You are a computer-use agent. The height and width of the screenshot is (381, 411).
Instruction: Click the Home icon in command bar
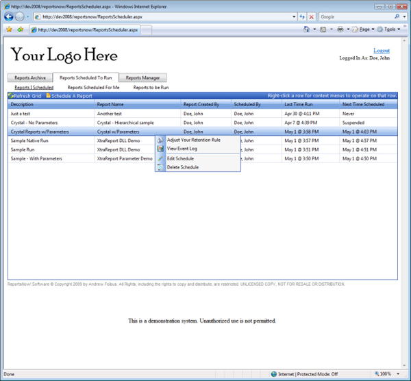click(x=306, y=29)
